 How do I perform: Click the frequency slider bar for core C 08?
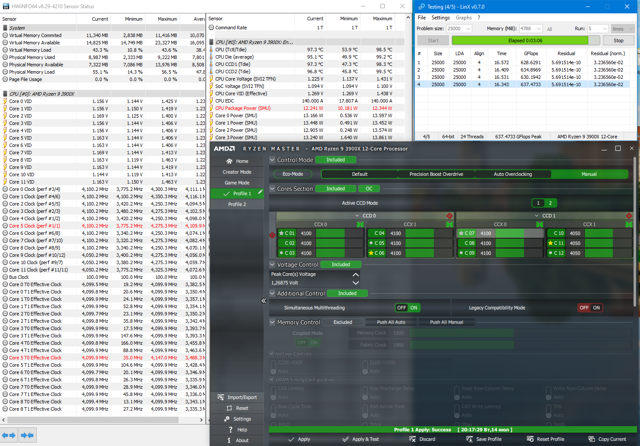pyautogui.click(x=519, y=243)
